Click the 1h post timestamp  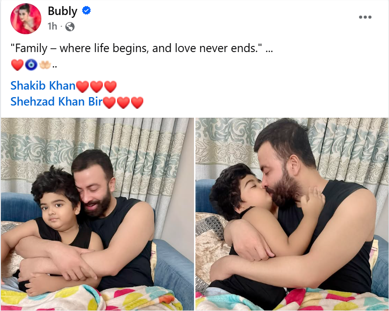point(52,26)
